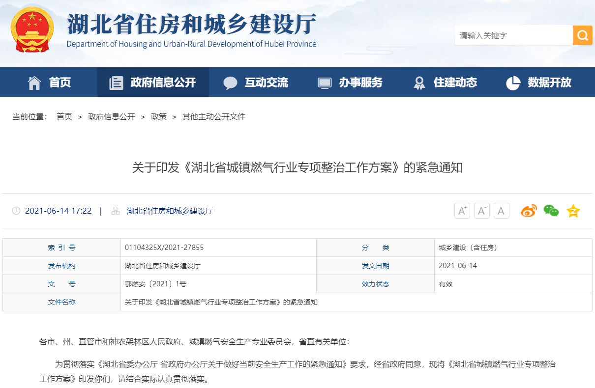Viewport: 595px width, 388px height.
Task: Share the article via the WeChat icon
Action: click(x=551, y=210)
